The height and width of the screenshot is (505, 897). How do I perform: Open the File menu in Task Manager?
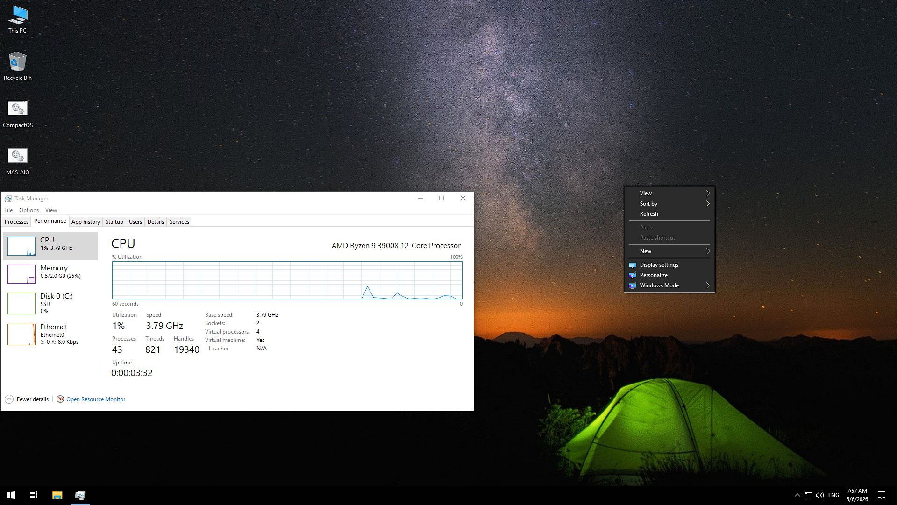[8, 210]
